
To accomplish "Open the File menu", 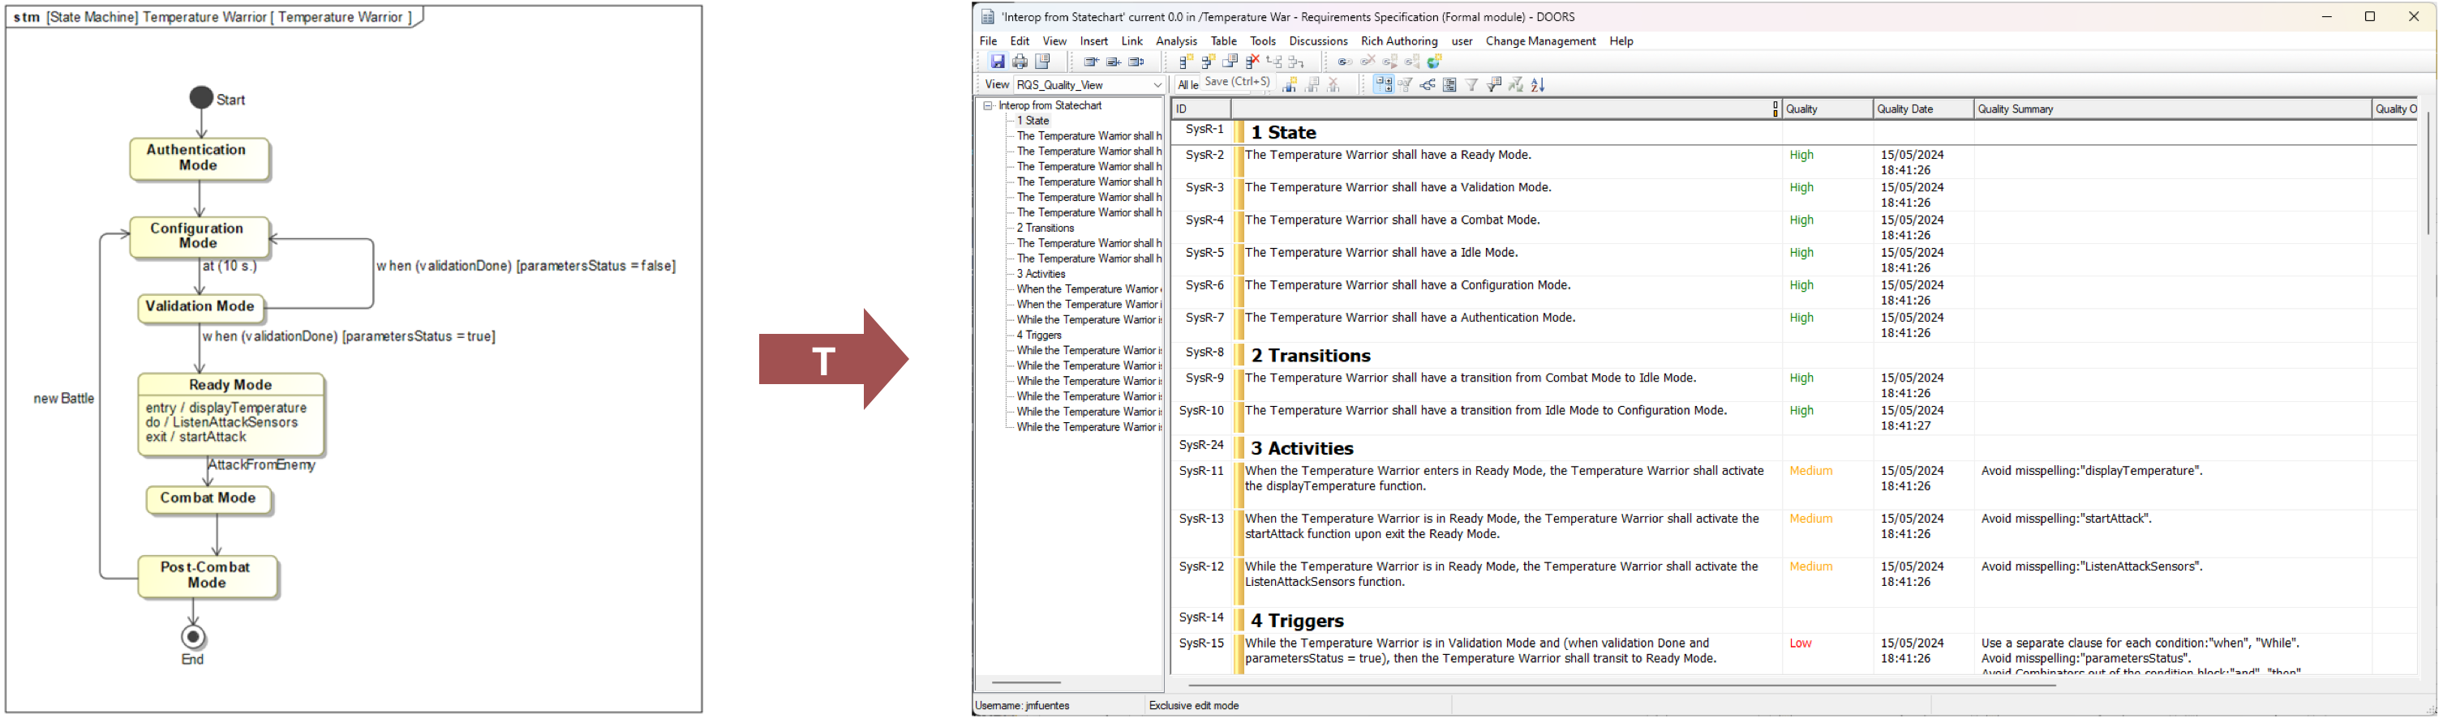I will (988, 41).
